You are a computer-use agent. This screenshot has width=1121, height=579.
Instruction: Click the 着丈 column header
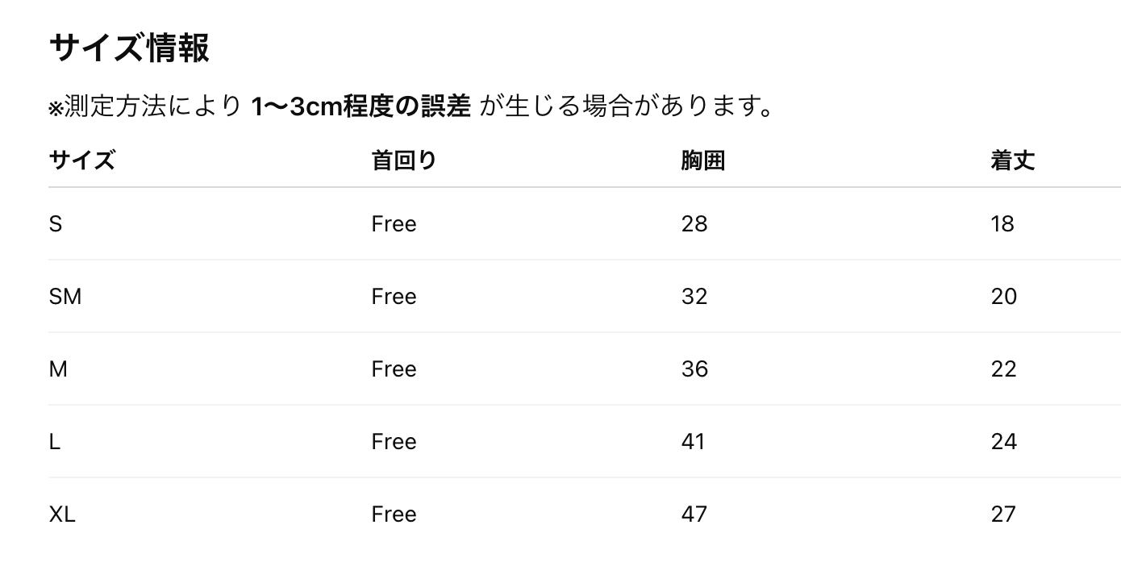1012,160
